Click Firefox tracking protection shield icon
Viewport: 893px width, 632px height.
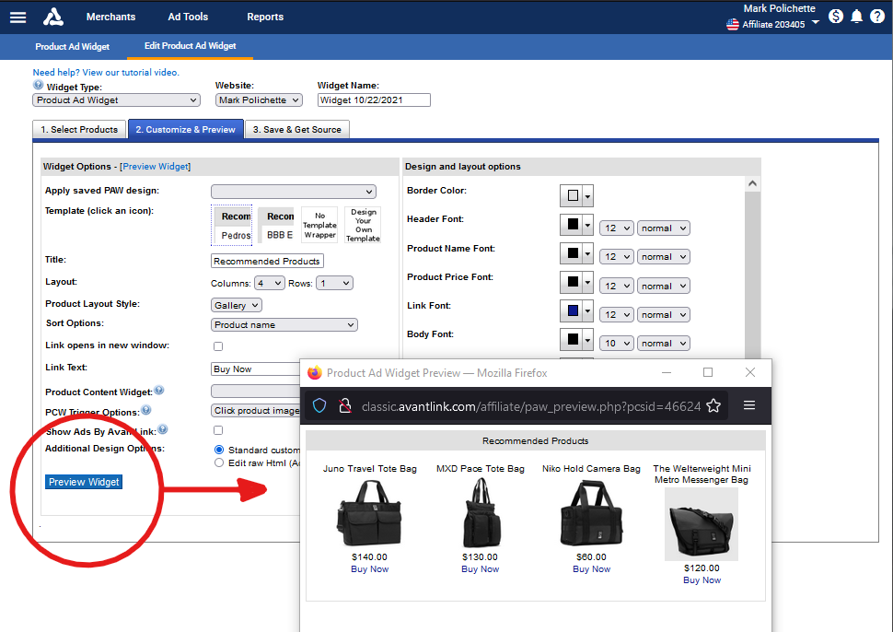[319, 405]
